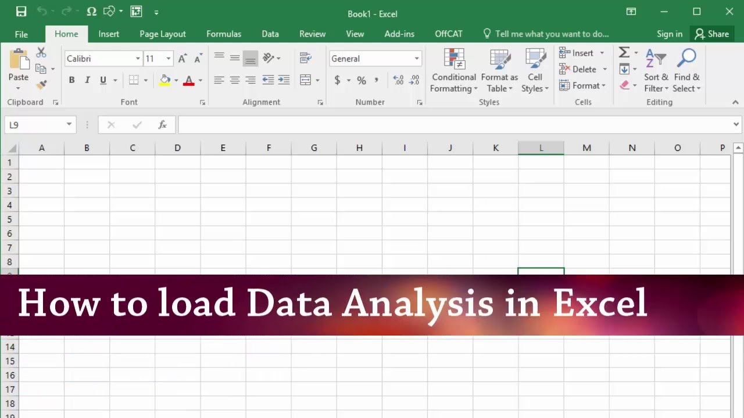This screenshot has height=418, width=744.
Task: Decrease indent icon
Action: 268,80
